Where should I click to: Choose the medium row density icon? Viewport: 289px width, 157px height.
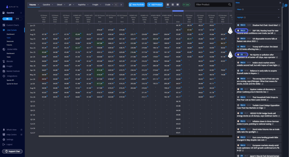coord(173,5)
